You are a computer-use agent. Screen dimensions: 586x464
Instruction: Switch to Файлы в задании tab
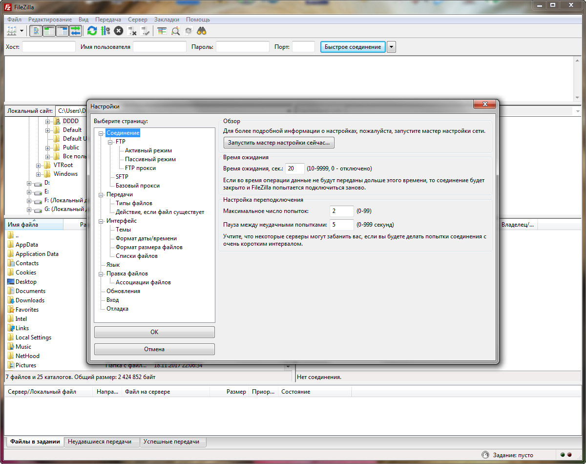click(x=35, y=442)
